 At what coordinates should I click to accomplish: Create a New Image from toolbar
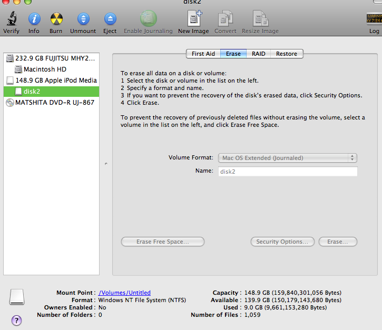click(x=194, y=18)
